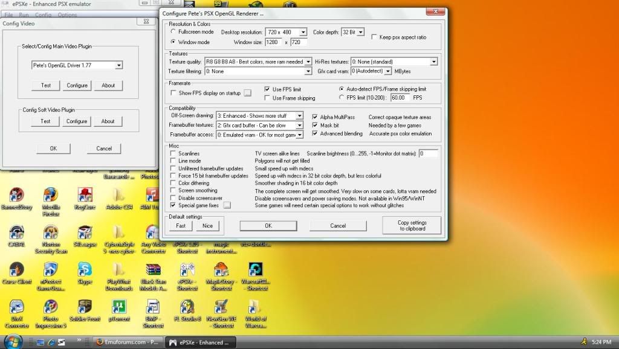Click the Scanline brightness input field
619x349 pixels.
(x=429, y=153)
